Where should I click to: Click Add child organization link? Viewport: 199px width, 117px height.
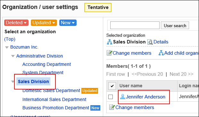click(x=181, y=53)
